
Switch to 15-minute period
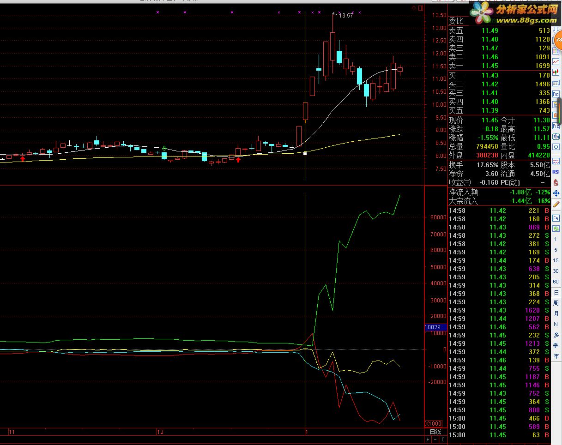tap(556, 260)
